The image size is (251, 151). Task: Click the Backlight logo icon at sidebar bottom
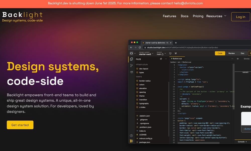point(131,141)
